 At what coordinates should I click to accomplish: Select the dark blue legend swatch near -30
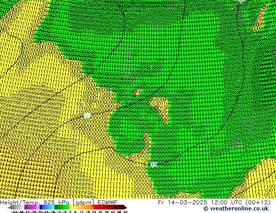[x=41, y=207]
